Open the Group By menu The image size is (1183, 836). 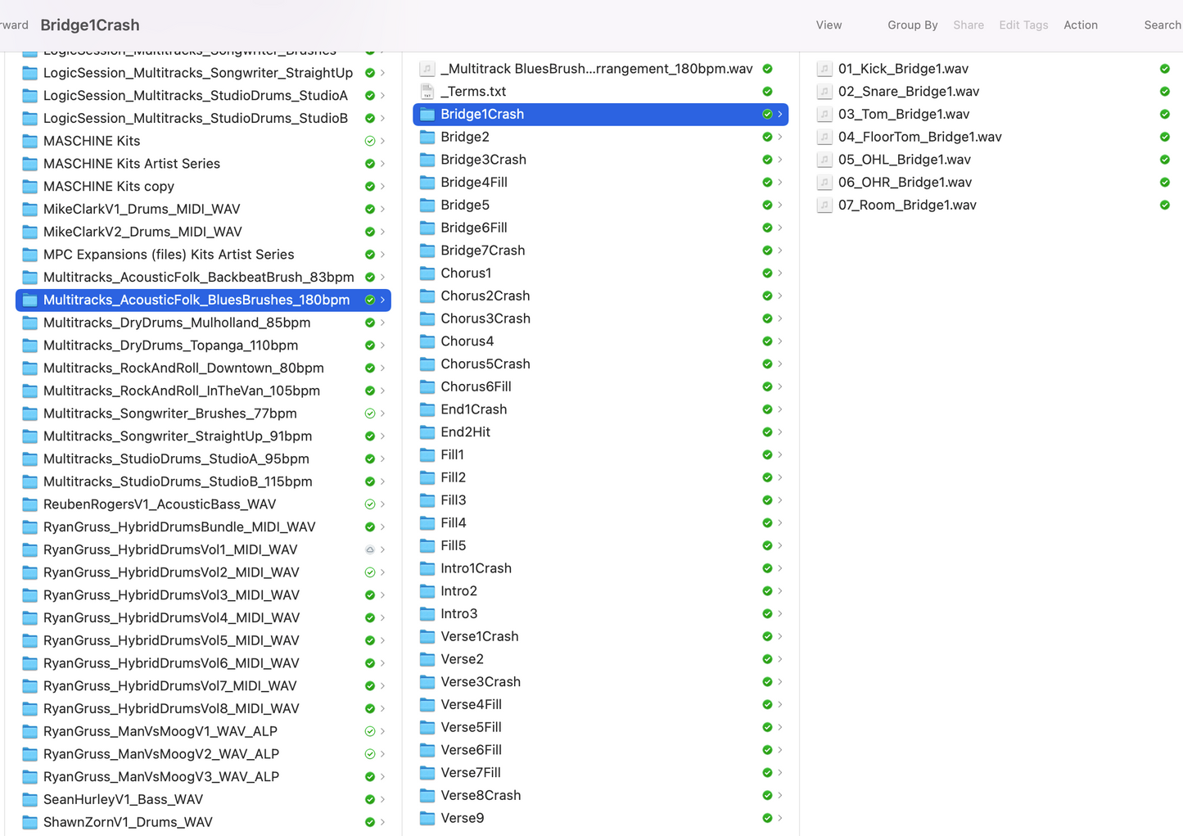(x=912, y=25)
